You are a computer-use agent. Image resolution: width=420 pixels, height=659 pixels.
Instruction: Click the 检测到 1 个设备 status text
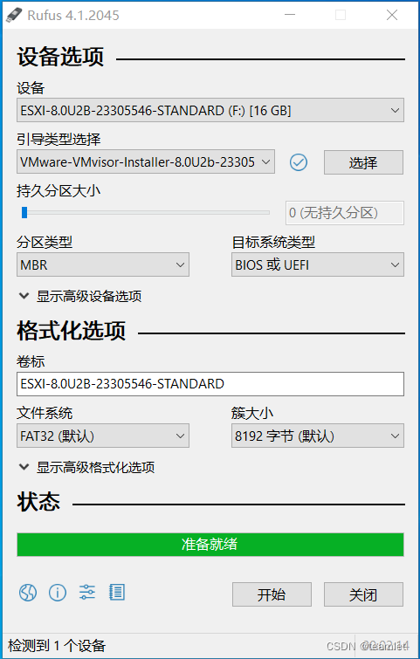coord(57,646)
